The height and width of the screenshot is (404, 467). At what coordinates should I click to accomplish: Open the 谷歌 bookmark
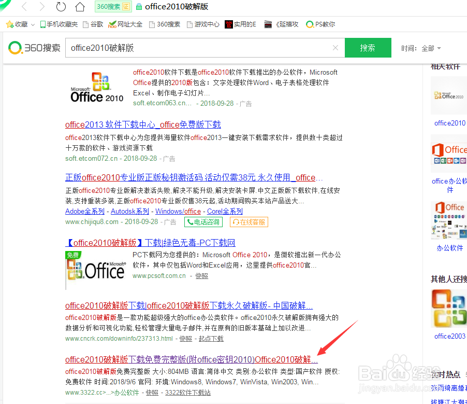(93, 24)
